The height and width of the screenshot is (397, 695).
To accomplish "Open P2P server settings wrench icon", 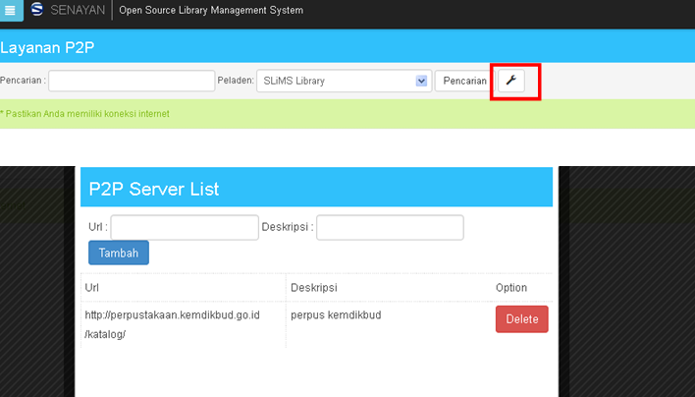I will (511, 81).
